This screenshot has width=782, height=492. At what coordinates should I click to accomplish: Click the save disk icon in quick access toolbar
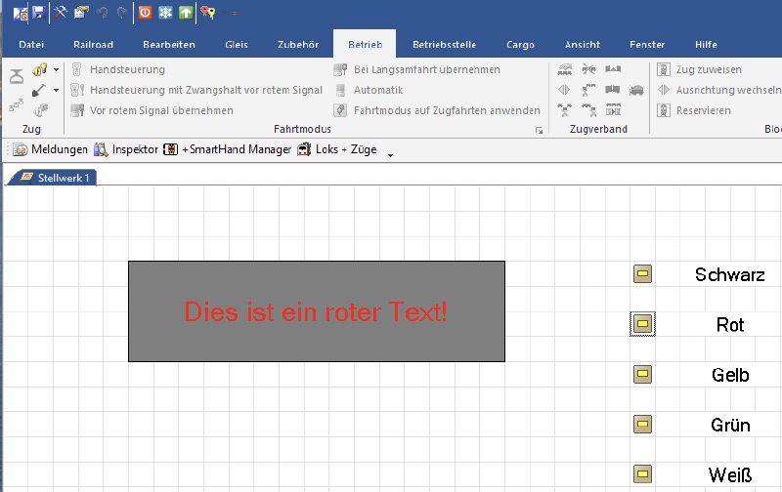pyautogui.click(x=38, y=13)
